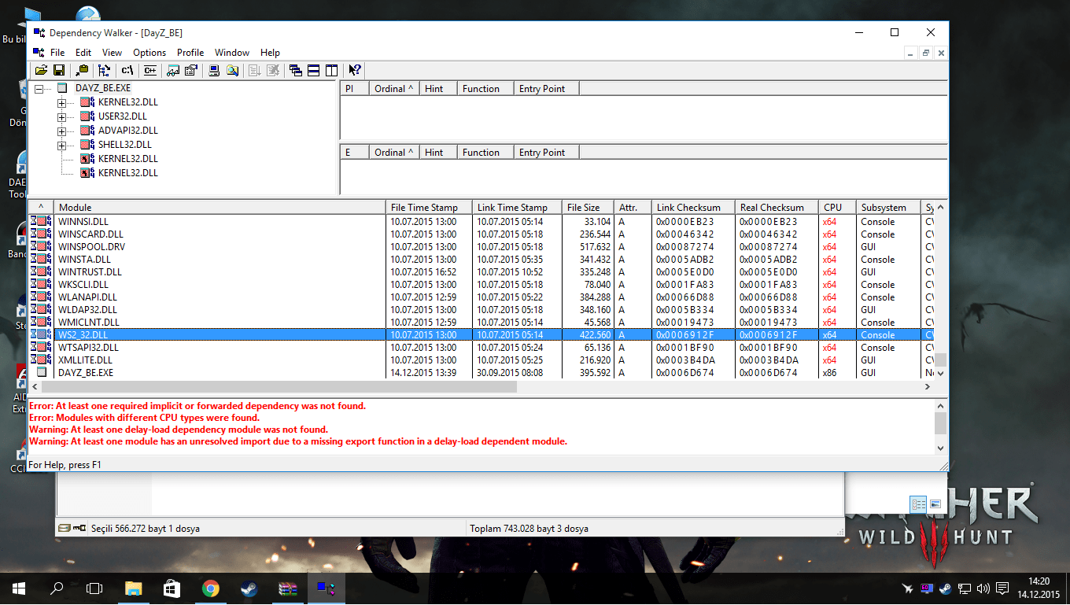Image resolution: width=1070 pixels, height=605 pixels.
Task: Click the 'Modules with different CPU types' error line
Action: [144, 418]
